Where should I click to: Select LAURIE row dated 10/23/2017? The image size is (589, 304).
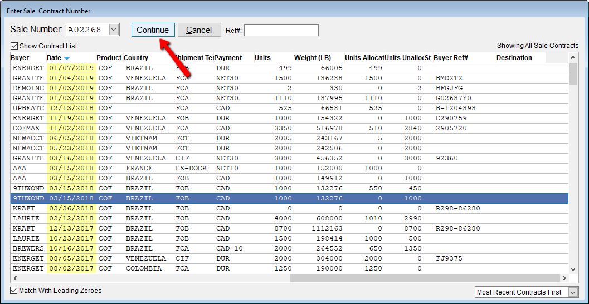(289, 238)
